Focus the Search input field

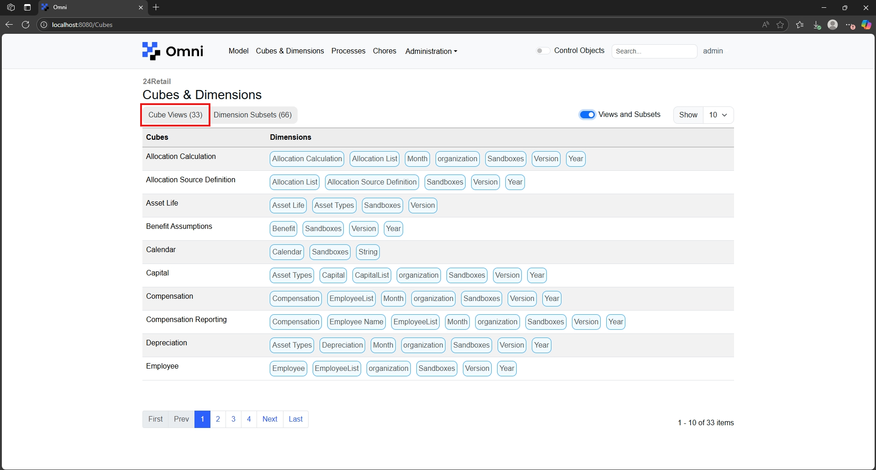(x=654, y=51)
